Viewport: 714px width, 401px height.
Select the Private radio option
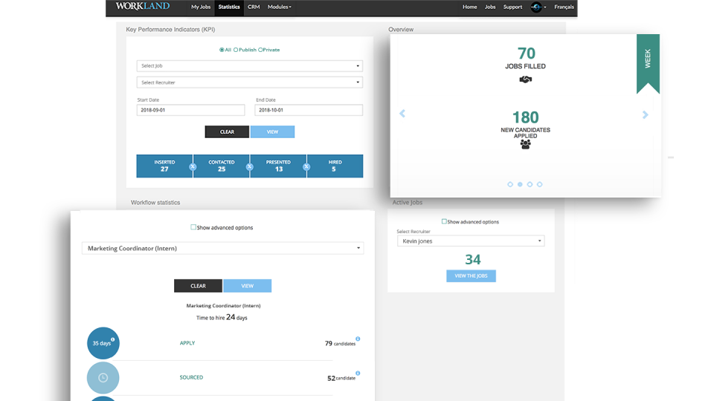(x=260, y=50)
